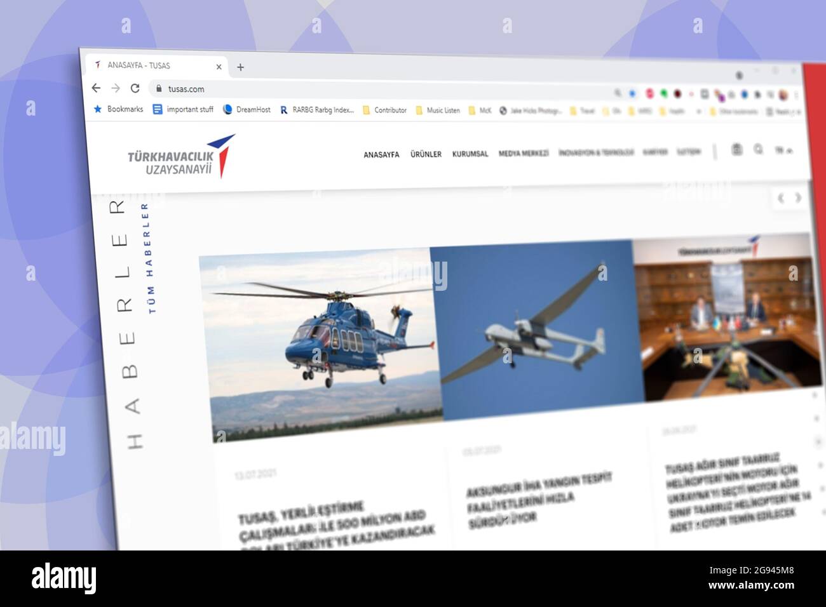The height and width of the screenshot is (607, 826).
Task: Open the Taarruz helikopteri motor news headline
Action: click(739, 492)
